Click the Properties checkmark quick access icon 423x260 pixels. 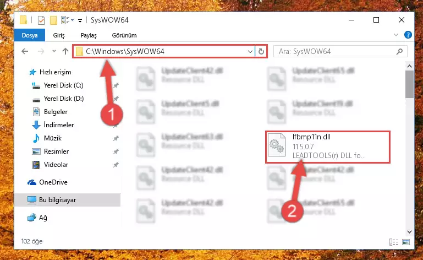point(41,20)
